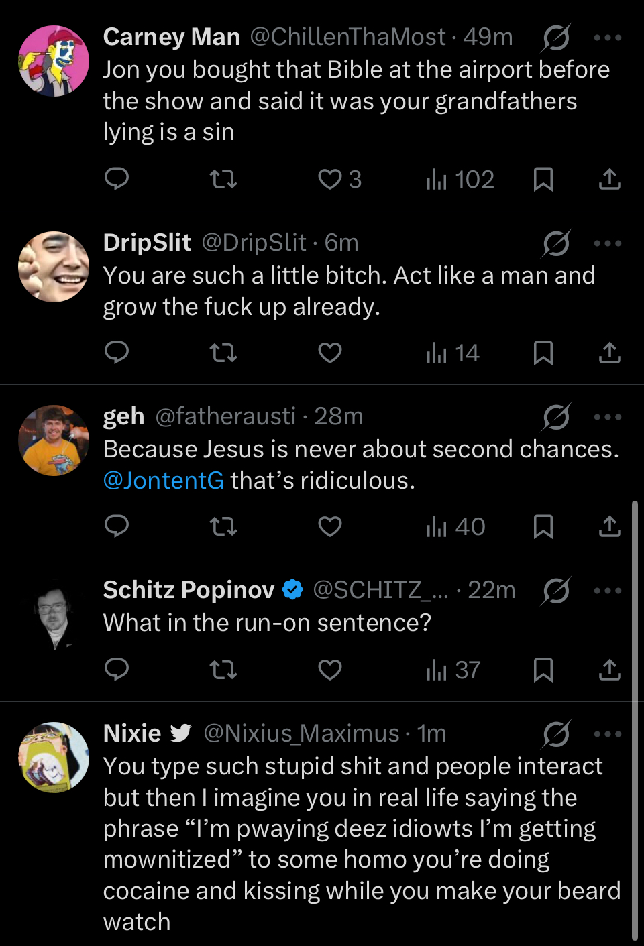Open the three-dot menu on DripSlit's tweet
The image size is (644, 946).
[x=607, y=243]
